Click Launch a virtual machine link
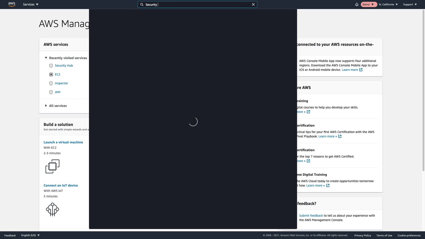 [63, 142]
